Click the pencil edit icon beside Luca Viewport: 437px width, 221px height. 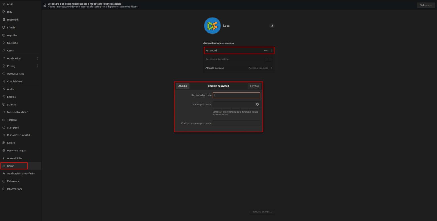272,26
